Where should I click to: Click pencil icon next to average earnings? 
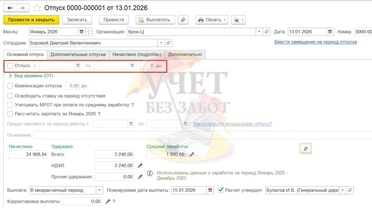[x=192, y=154]
